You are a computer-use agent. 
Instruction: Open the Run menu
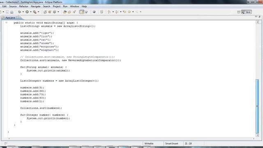click(65, 7)
